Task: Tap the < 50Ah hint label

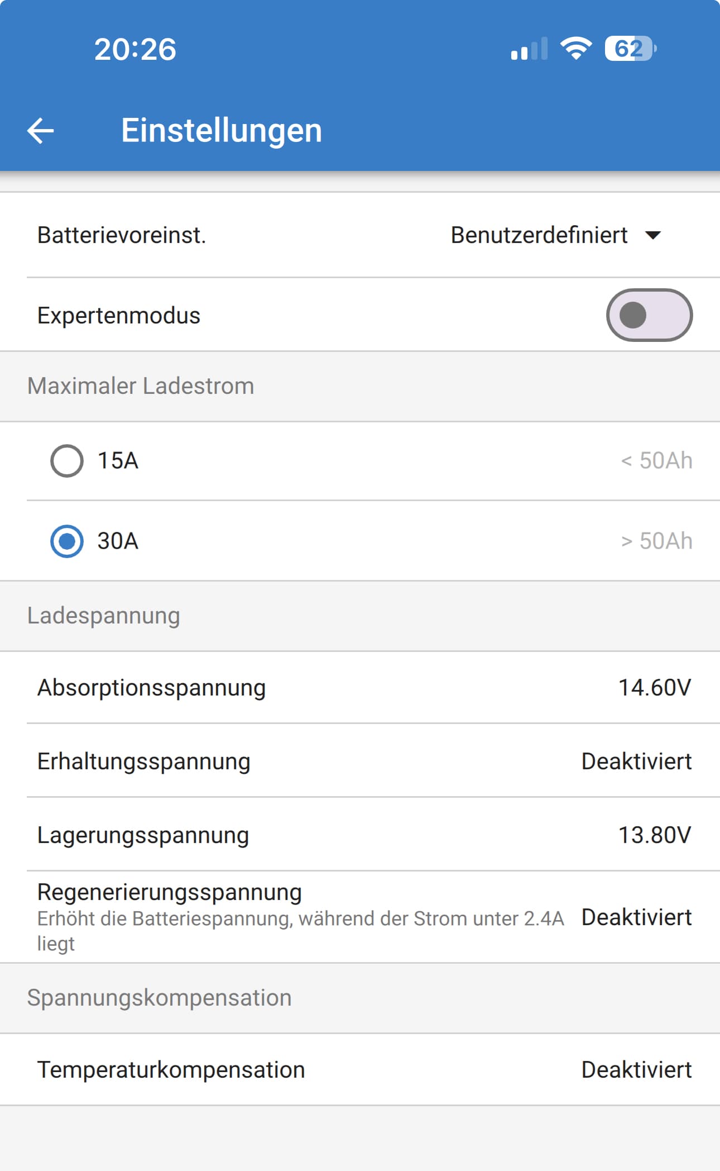Action: pos(656,461)
